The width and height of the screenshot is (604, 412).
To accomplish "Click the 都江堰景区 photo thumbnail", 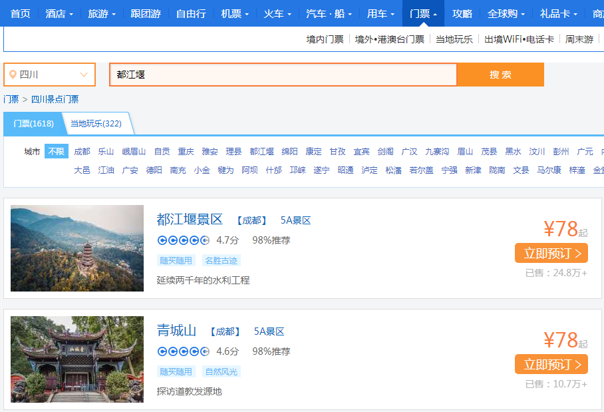I will (76, 248).
